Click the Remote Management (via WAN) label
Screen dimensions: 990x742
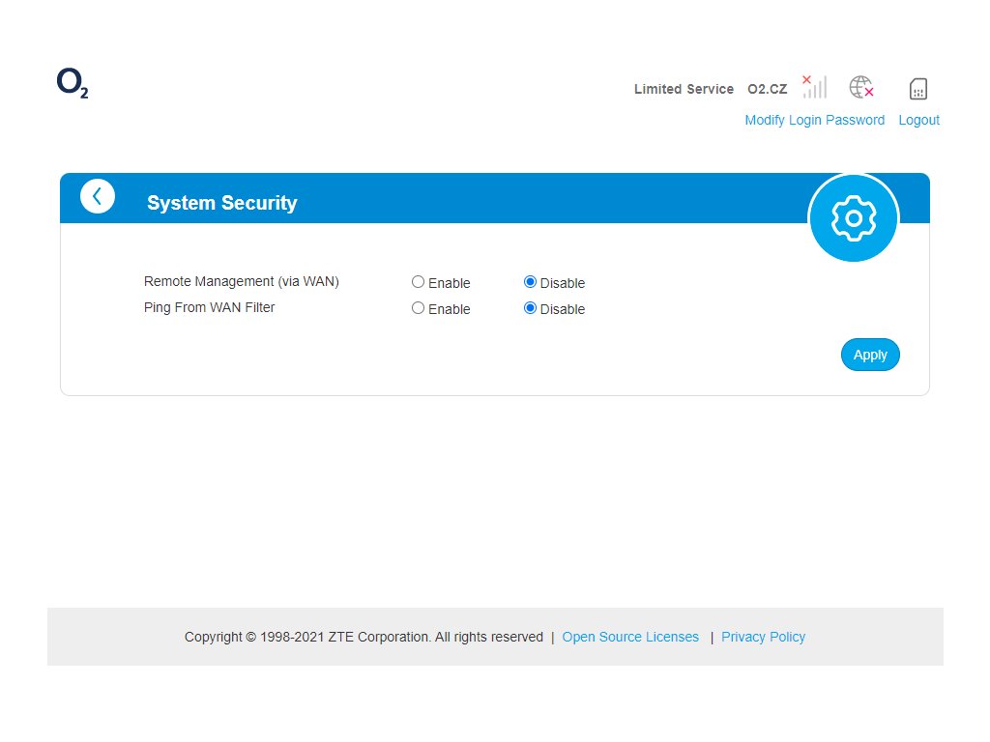click(x=241, y=281)
